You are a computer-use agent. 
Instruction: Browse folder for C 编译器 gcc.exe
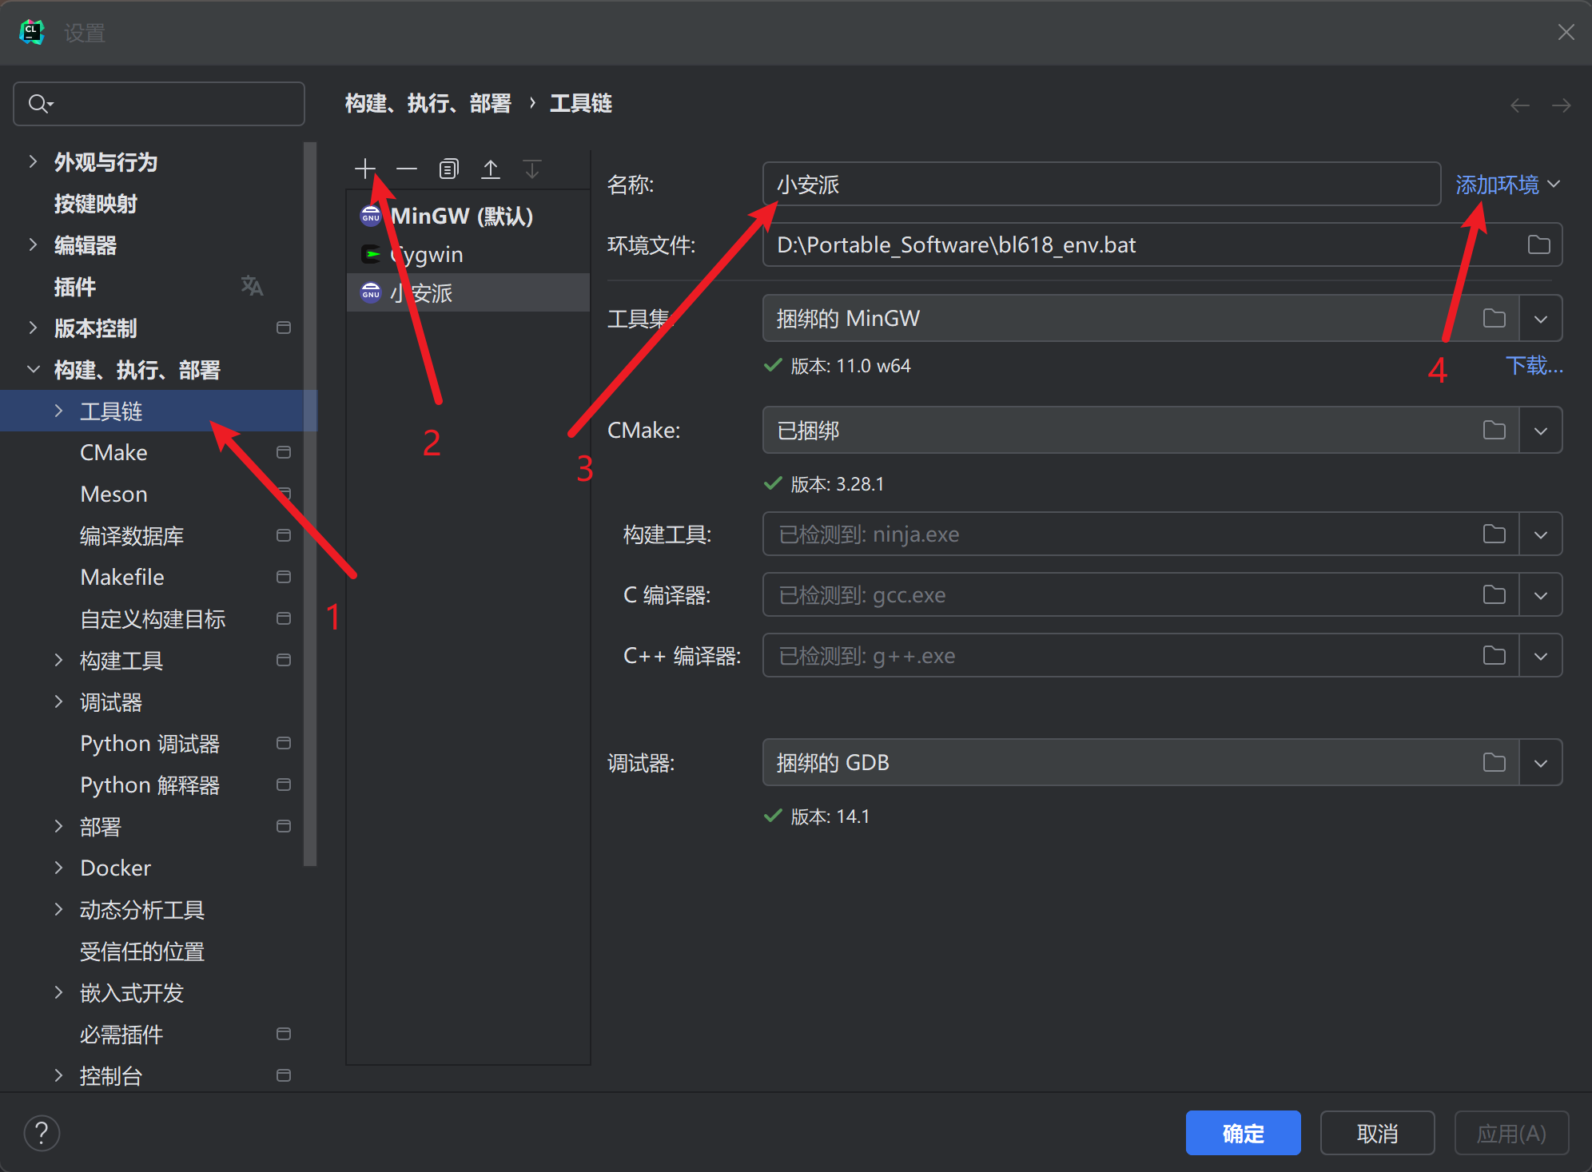pos(1494,594)
